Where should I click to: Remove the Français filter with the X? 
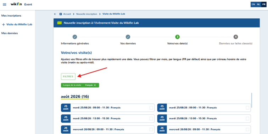pyautogui.click(x=95, y=85)
